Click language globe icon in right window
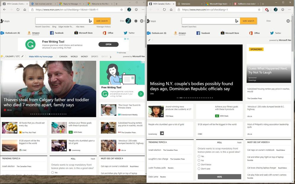Screen dimensions: 295x184 click(x=288, y=21)
